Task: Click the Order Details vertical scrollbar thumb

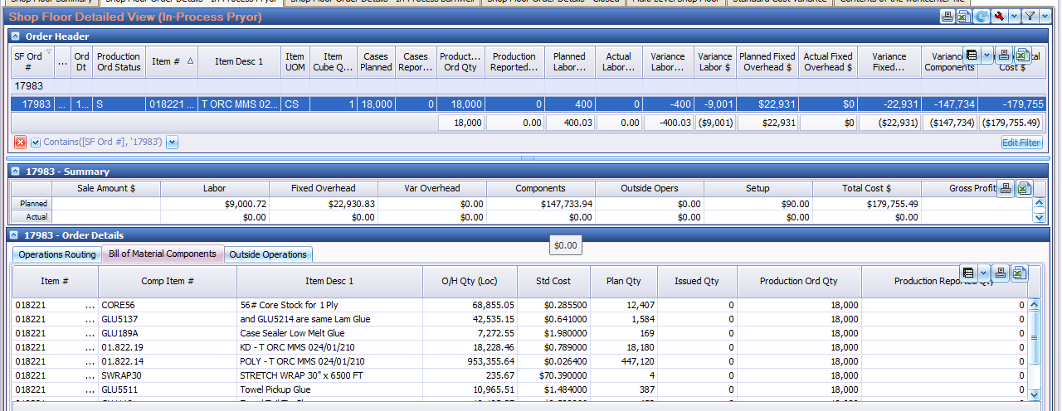Action: pos(1035,337)
